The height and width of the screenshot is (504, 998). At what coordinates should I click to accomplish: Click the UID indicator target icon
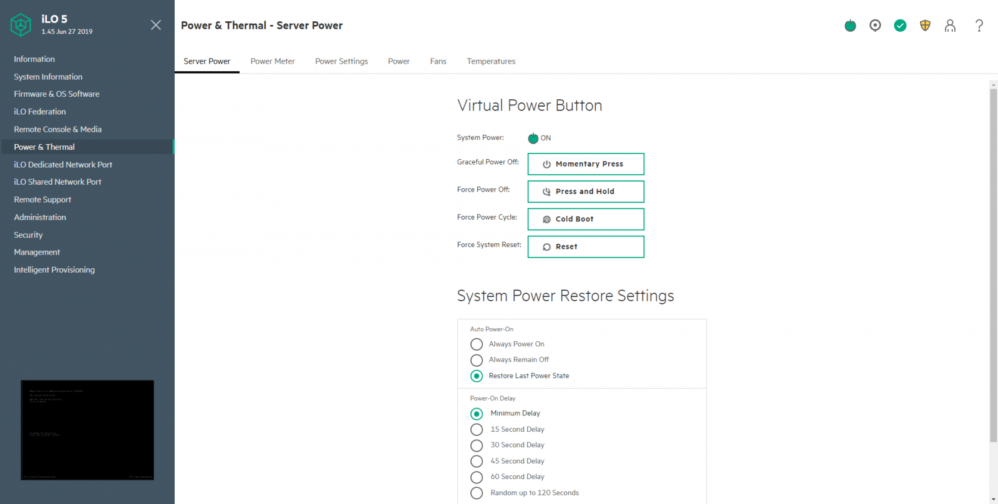pos(875,26)
